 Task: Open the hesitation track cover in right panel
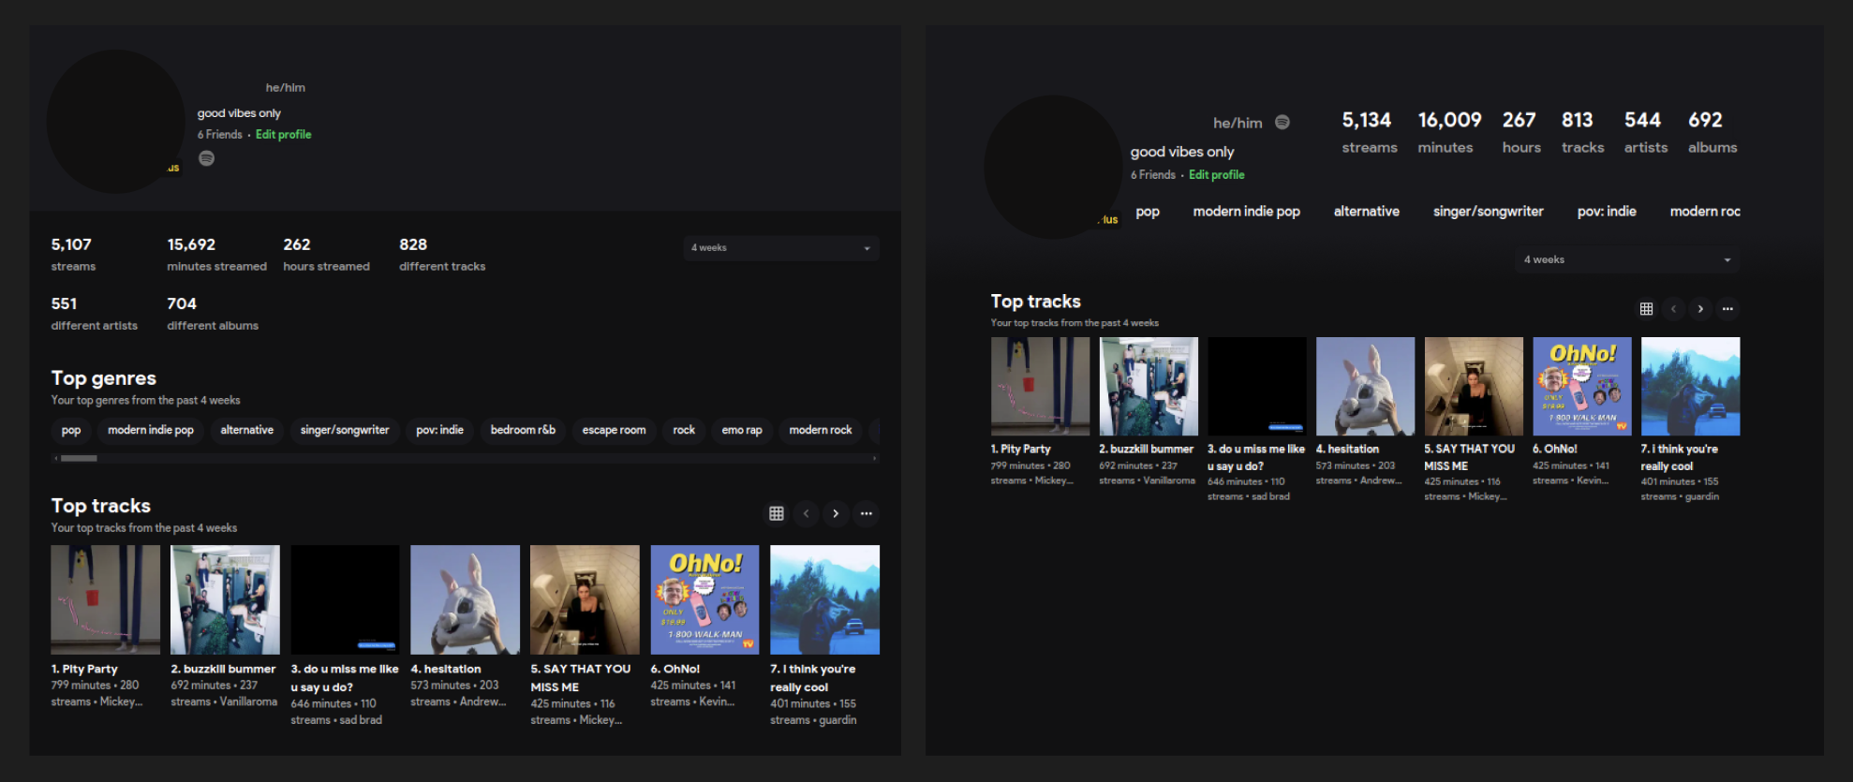pyautogui.click(x=1365, y=386)
